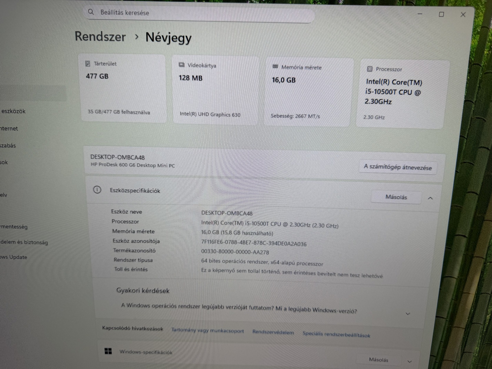
Task: Click the Beállítás keresése search field
Action: 200,14
